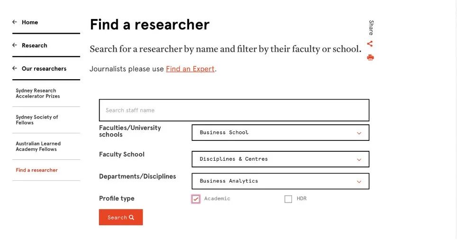This screenshot has height=240, width=457.
Task: Open Sydney Research Accelerator Prizes menu item
Action: [38, 93]
